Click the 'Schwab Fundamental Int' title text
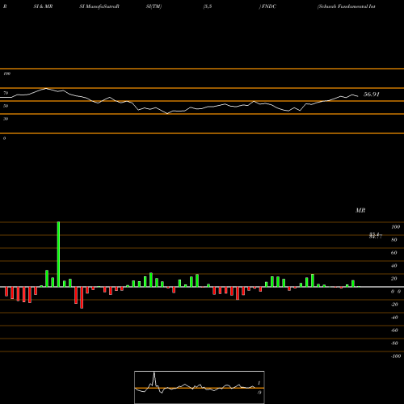The image size is (404, 404). (x=347, y=6)
